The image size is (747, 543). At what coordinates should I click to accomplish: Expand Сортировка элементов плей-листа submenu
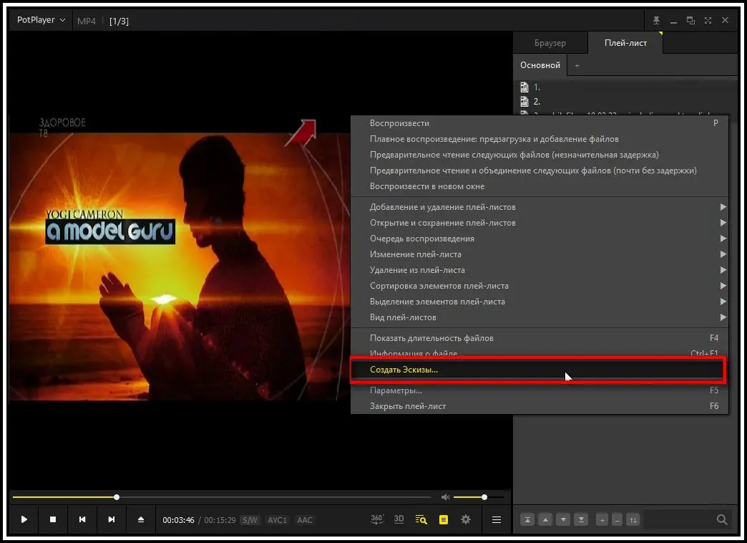click(x=539, y=286)
